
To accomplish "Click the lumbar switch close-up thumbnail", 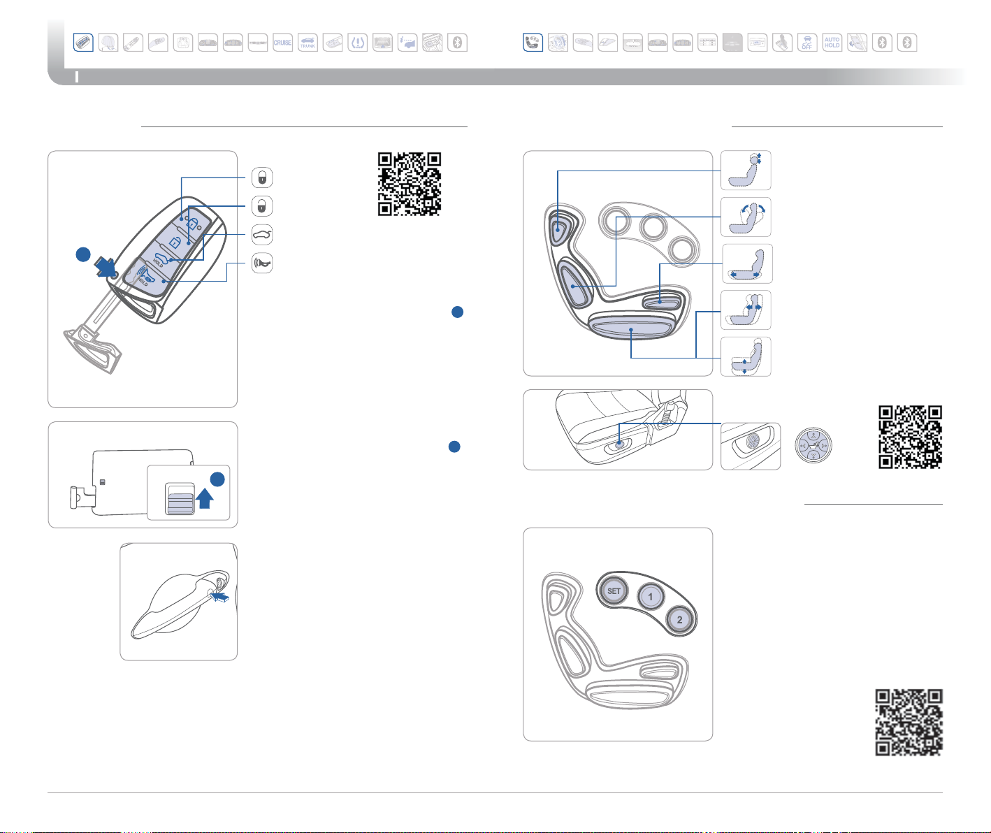I will pyautogui.click(x=751, y=446).
